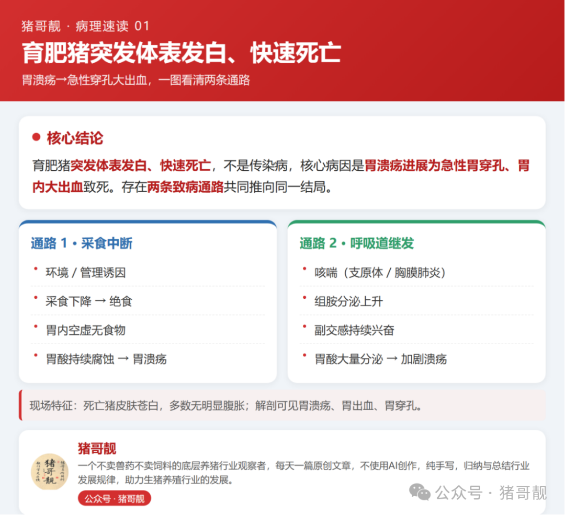Click the 猪哥靓 author name heading

[97, 449]
